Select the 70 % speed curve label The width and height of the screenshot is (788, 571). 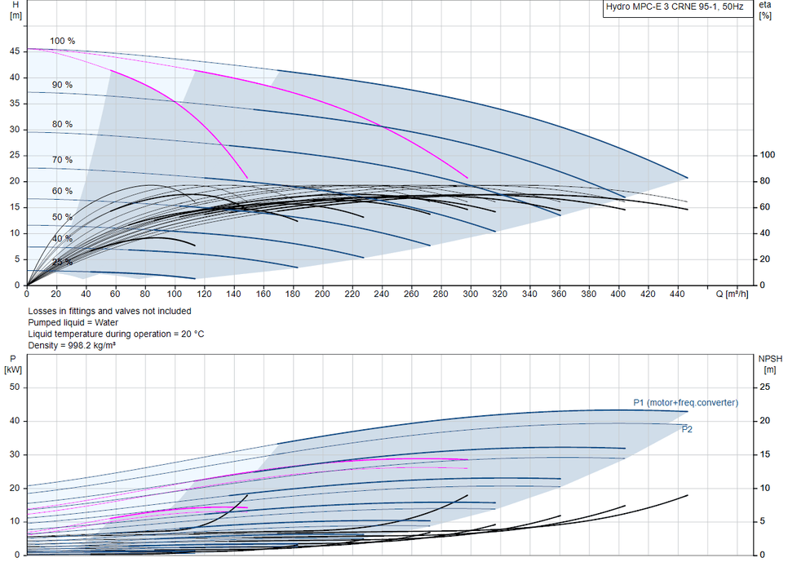62,160
